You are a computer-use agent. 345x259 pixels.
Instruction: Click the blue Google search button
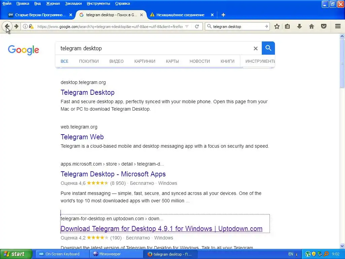pyautogui.click(x=268, y=48)
